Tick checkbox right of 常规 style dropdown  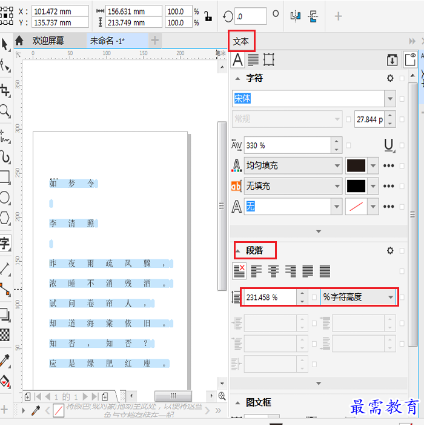point(348,119)
